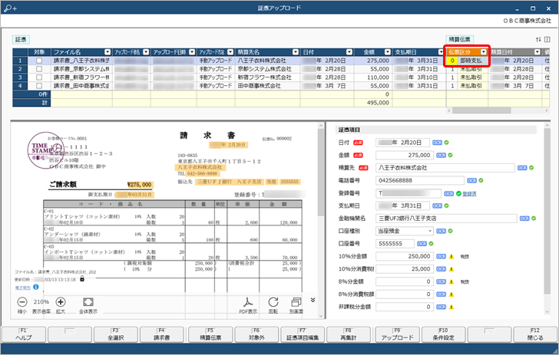
Task: Click the TIME STAMP seal on invoice
Action: pyautogui.click(x=45, y=150)
